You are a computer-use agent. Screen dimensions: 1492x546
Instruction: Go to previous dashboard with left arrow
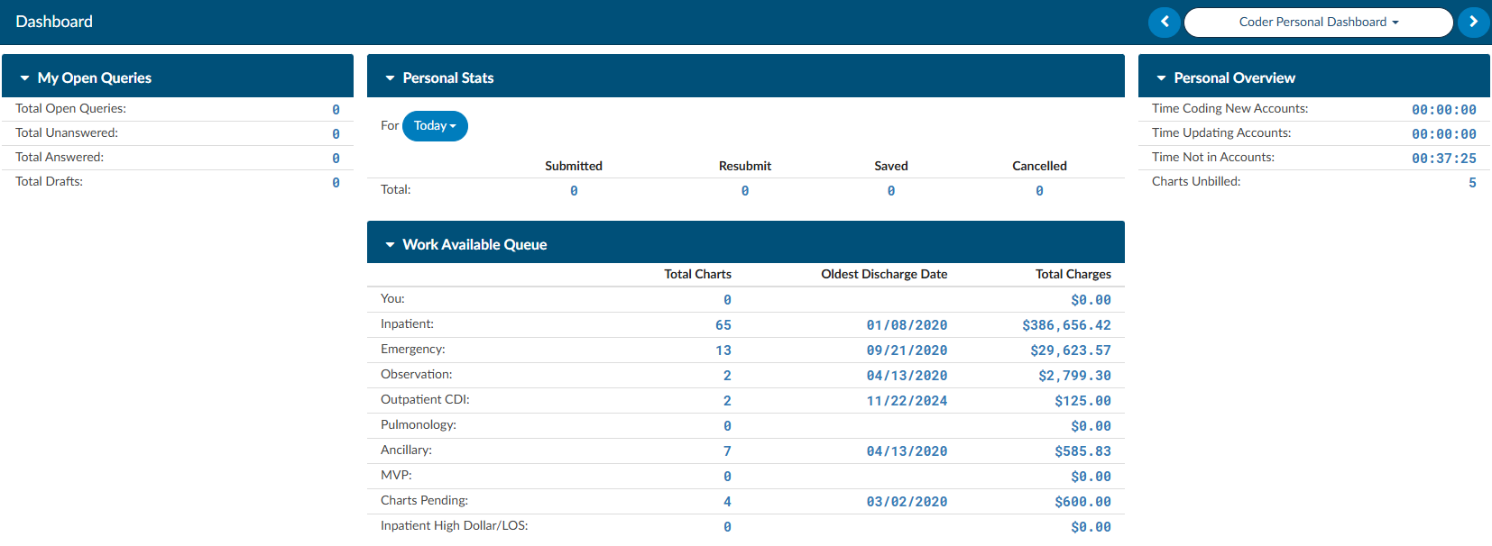click(1164, 22)
